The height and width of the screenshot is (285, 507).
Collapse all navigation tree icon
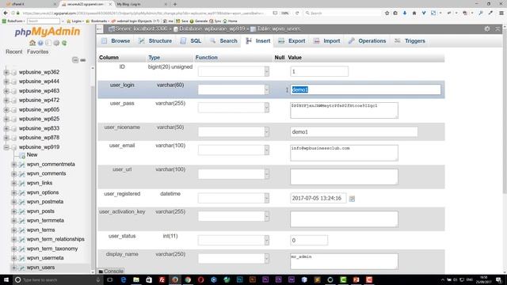coord(75,60)
